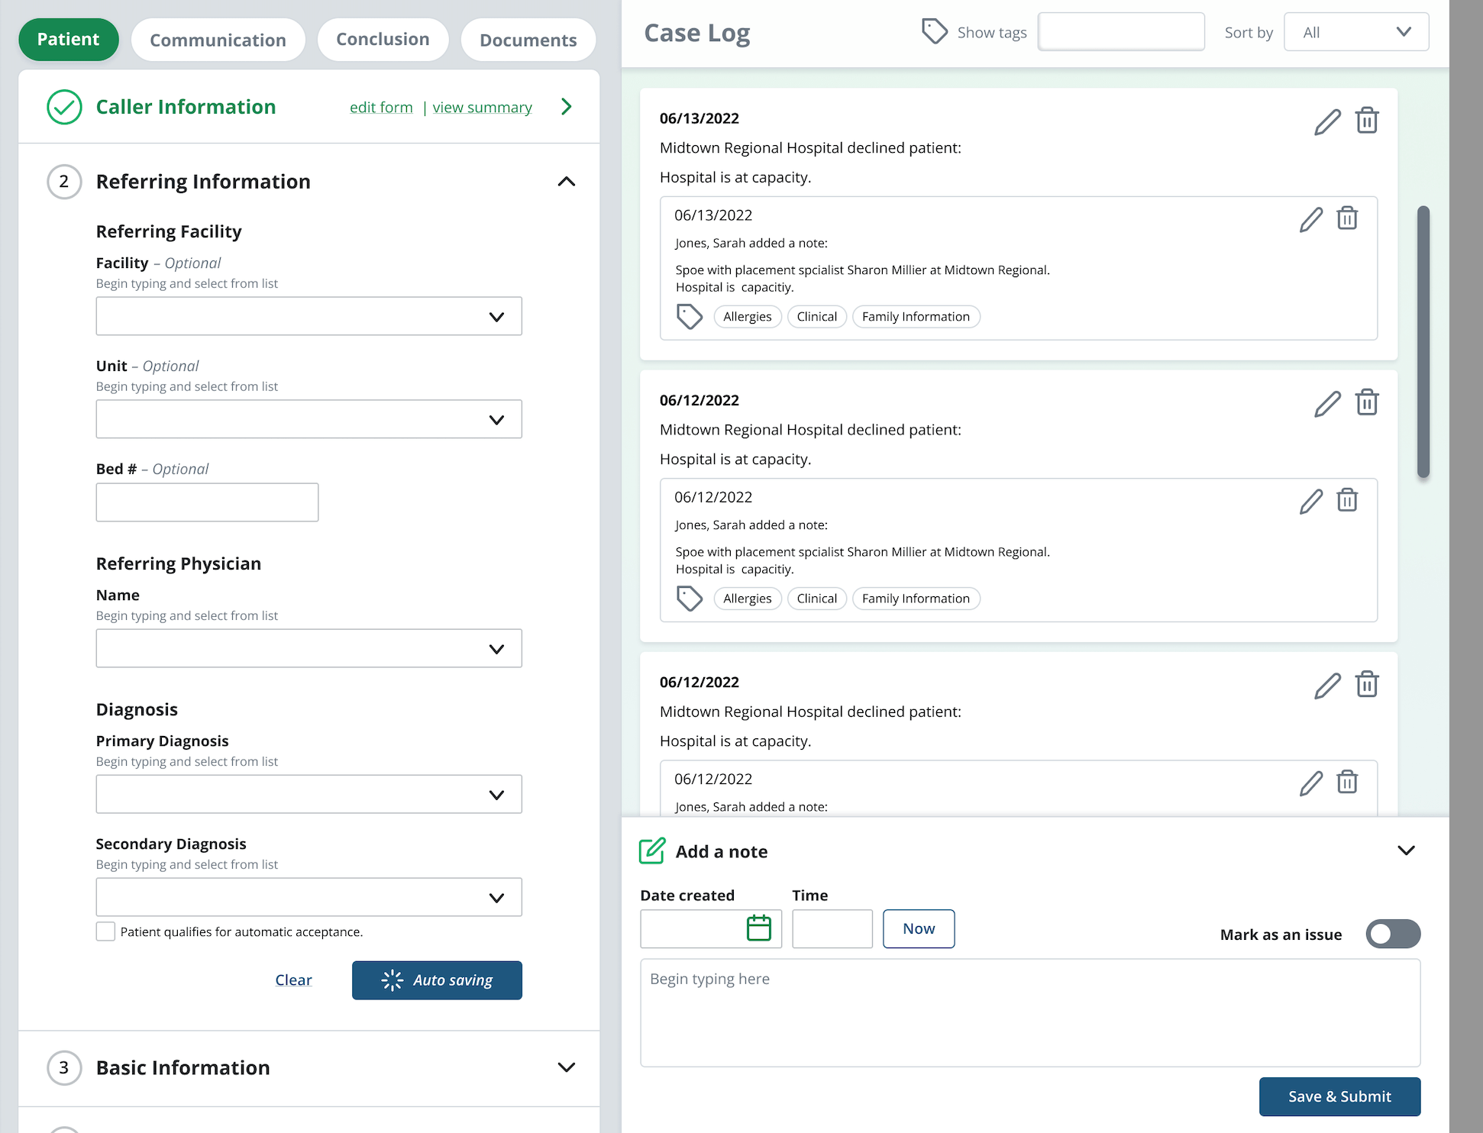Click the tag icon on Sarah Jones's 06/12/2022 note

pos(690,599)
